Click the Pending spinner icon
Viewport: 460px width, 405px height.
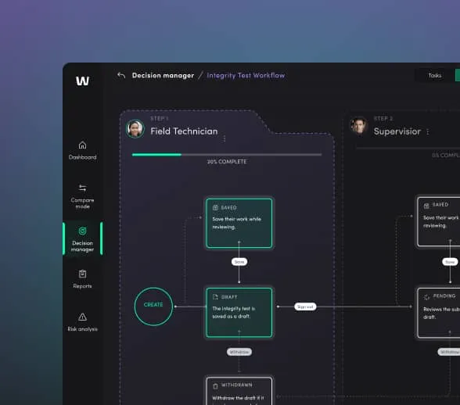pos(426,297)
